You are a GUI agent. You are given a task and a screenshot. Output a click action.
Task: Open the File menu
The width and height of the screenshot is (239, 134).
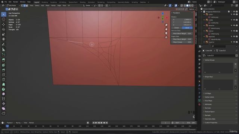tap(6, 2)
